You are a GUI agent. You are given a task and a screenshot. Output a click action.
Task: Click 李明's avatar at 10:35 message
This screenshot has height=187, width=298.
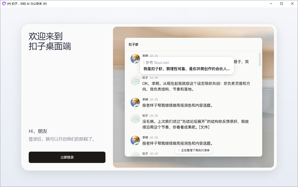[135, 59]
